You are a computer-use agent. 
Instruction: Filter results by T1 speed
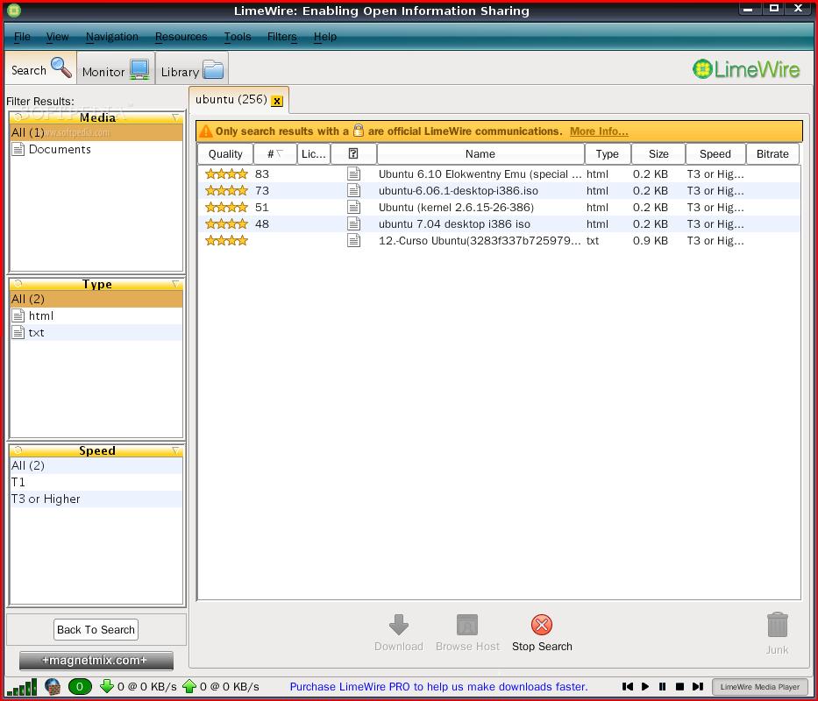96,482
